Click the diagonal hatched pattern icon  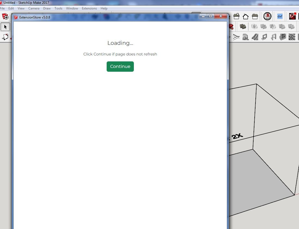[292, 37]
